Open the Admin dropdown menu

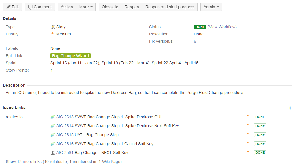(x=211, y=7)
